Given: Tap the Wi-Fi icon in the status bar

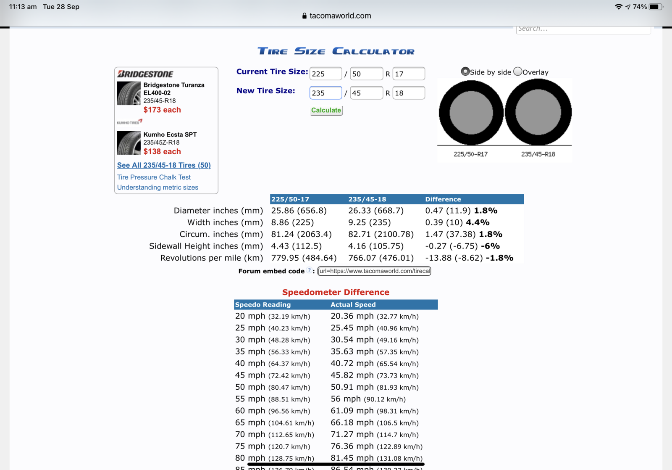Looking at the screenshot, I should point(618,7).
